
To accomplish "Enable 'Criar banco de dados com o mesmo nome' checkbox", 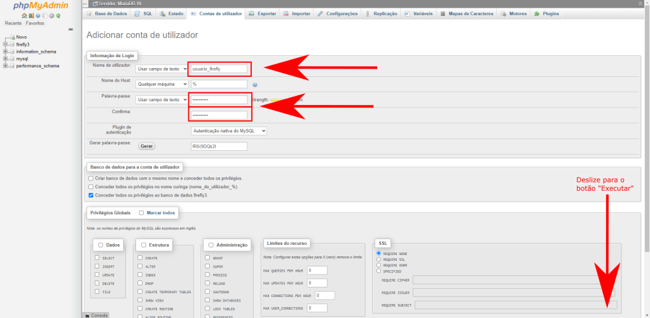I will 91,179.
